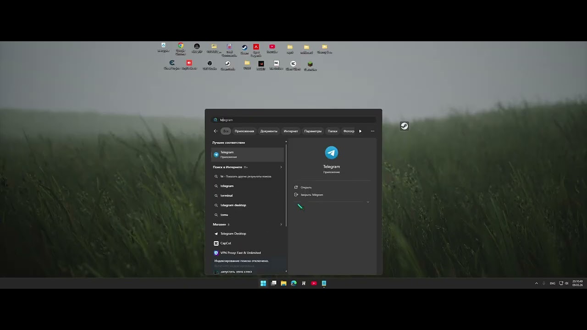Open the three-dots more options menu
The height and width of the screenshot is (330, 587).
coord(372,131)
